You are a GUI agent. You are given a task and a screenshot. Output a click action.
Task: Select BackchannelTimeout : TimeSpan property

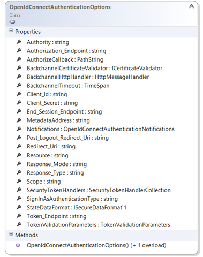pos(68,86)
